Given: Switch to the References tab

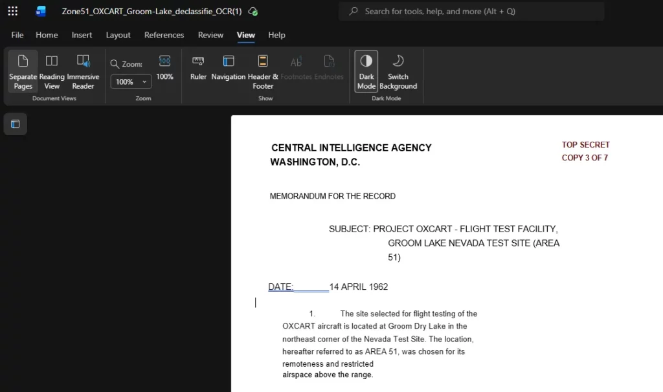Looking at the screenshot, I should tap(164, 35).
